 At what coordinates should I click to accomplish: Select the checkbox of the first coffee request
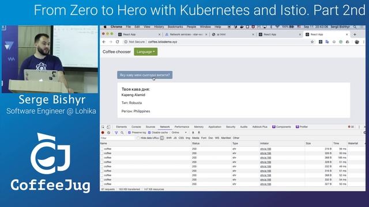(102, 149)
